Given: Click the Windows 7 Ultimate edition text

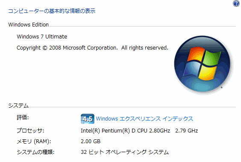Looking at the screenshot, I should click(x=42, y=37).
